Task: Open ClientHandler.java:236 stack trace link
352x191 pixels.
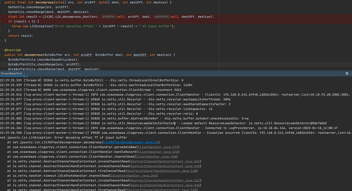Action: tap(158, 152)
